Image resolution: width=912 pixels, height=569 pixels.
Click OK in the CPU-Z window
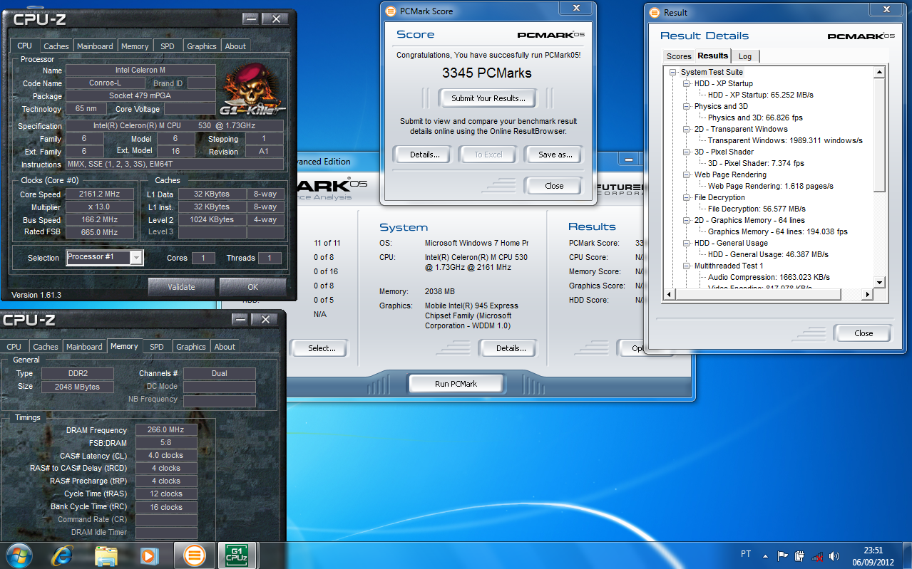[252, 287]
